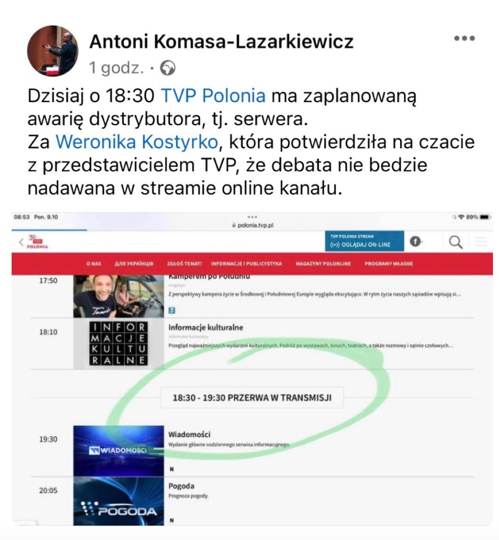
Task: Click the Pogoda program thumbnail
Action: [119, 501]
